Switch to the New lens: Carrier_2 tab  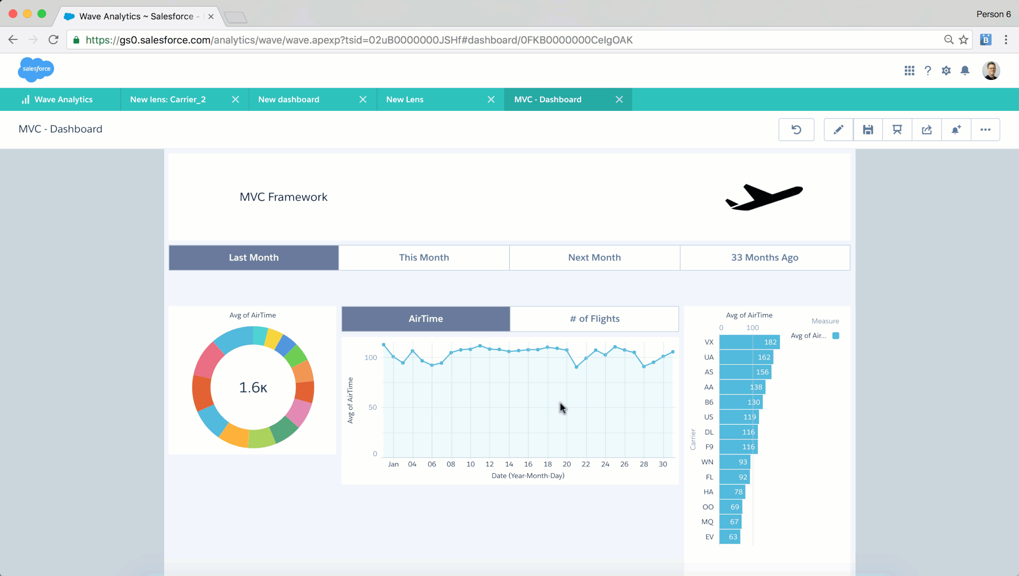[168, 99]
